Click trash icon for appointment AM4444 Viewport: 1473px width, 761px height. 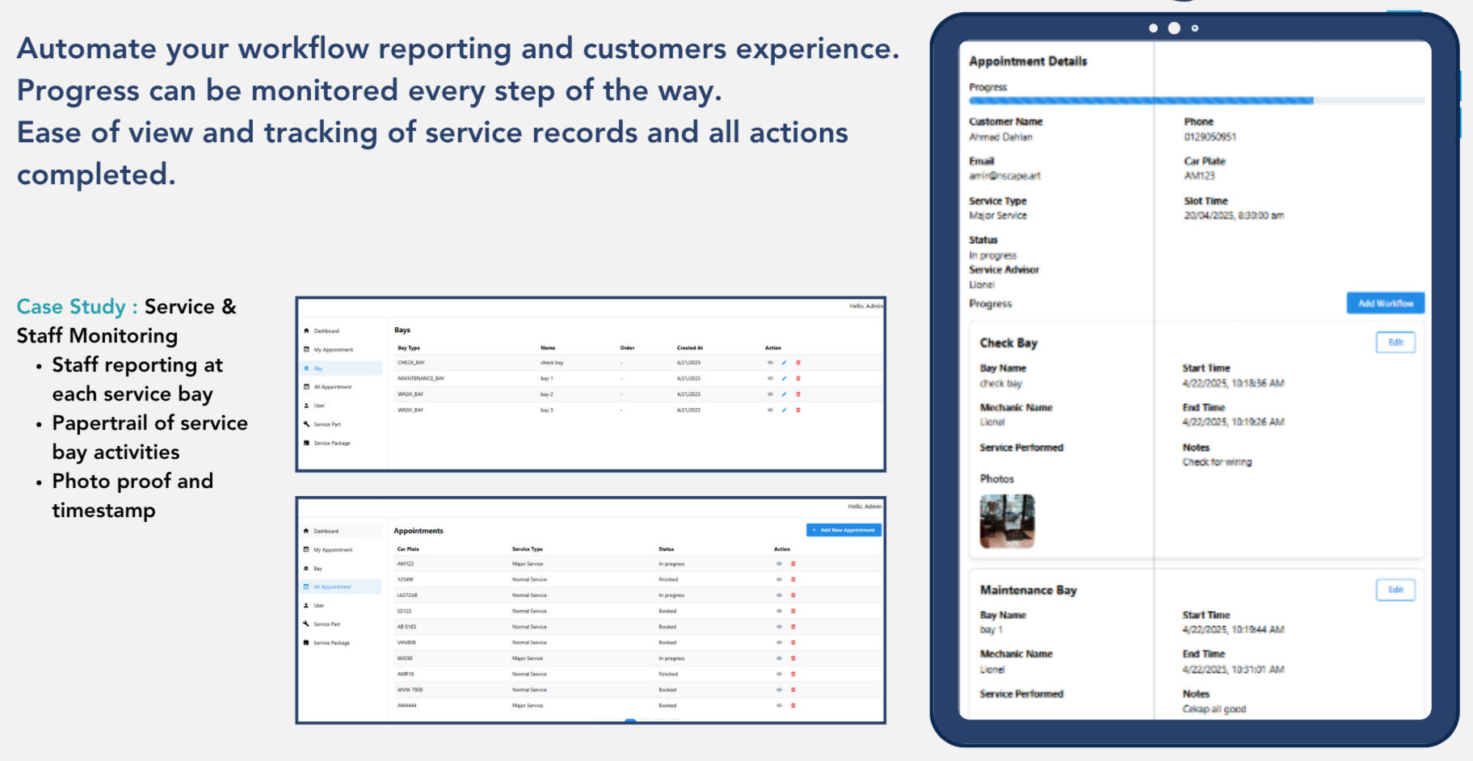click(793, 705)
